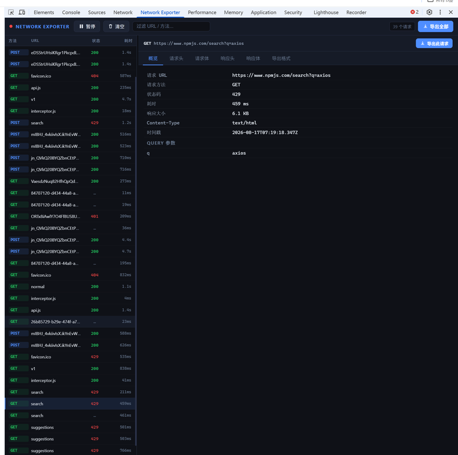Select the GET ORTx8iAwlY7O4Ff8US8U 401 row
The image size is (458, 455).
coord(70,217)
